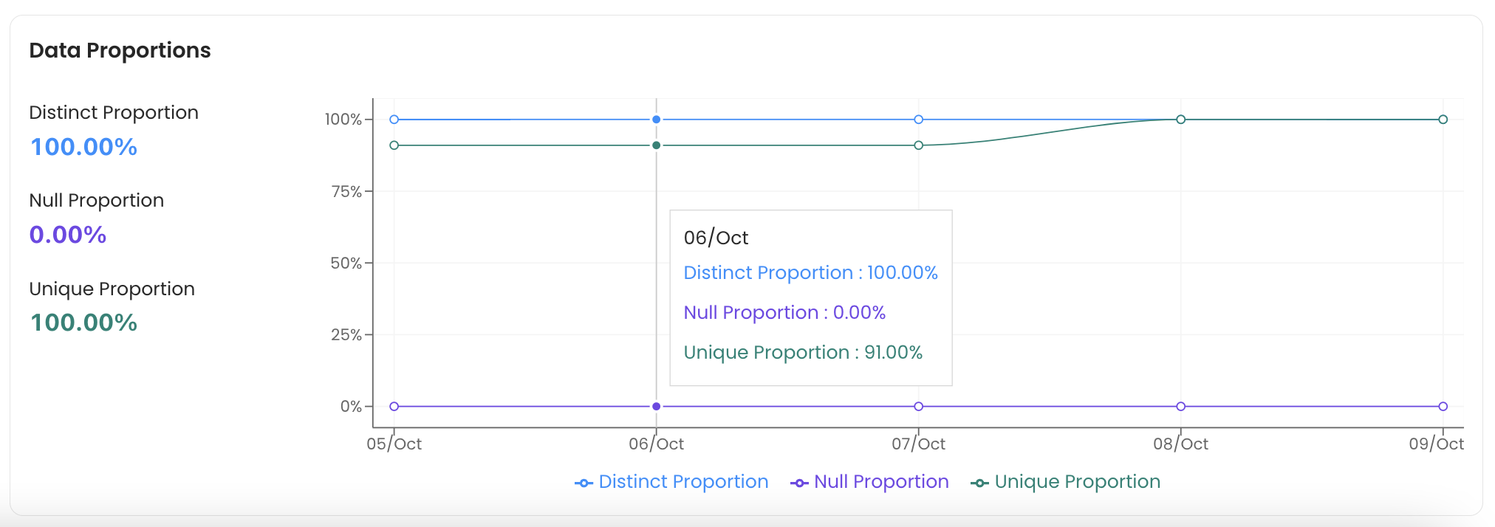
Task: Toggle Unique Proportion series in chart legend
Action: tap(1065, 482)
